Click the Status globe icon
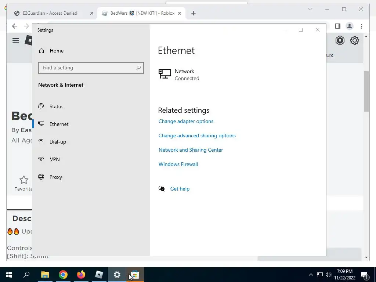376x282 pixels. pyautogui.click(x=41, y=106)
